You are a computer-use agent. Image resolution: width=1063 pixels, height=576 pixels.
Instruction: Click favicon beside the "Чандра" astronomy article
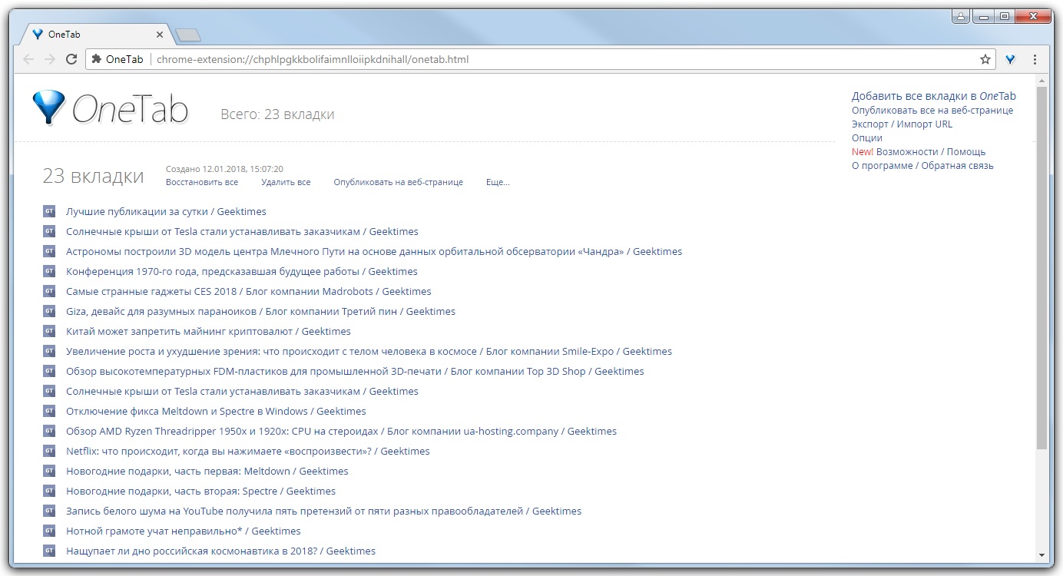point(49,251)
